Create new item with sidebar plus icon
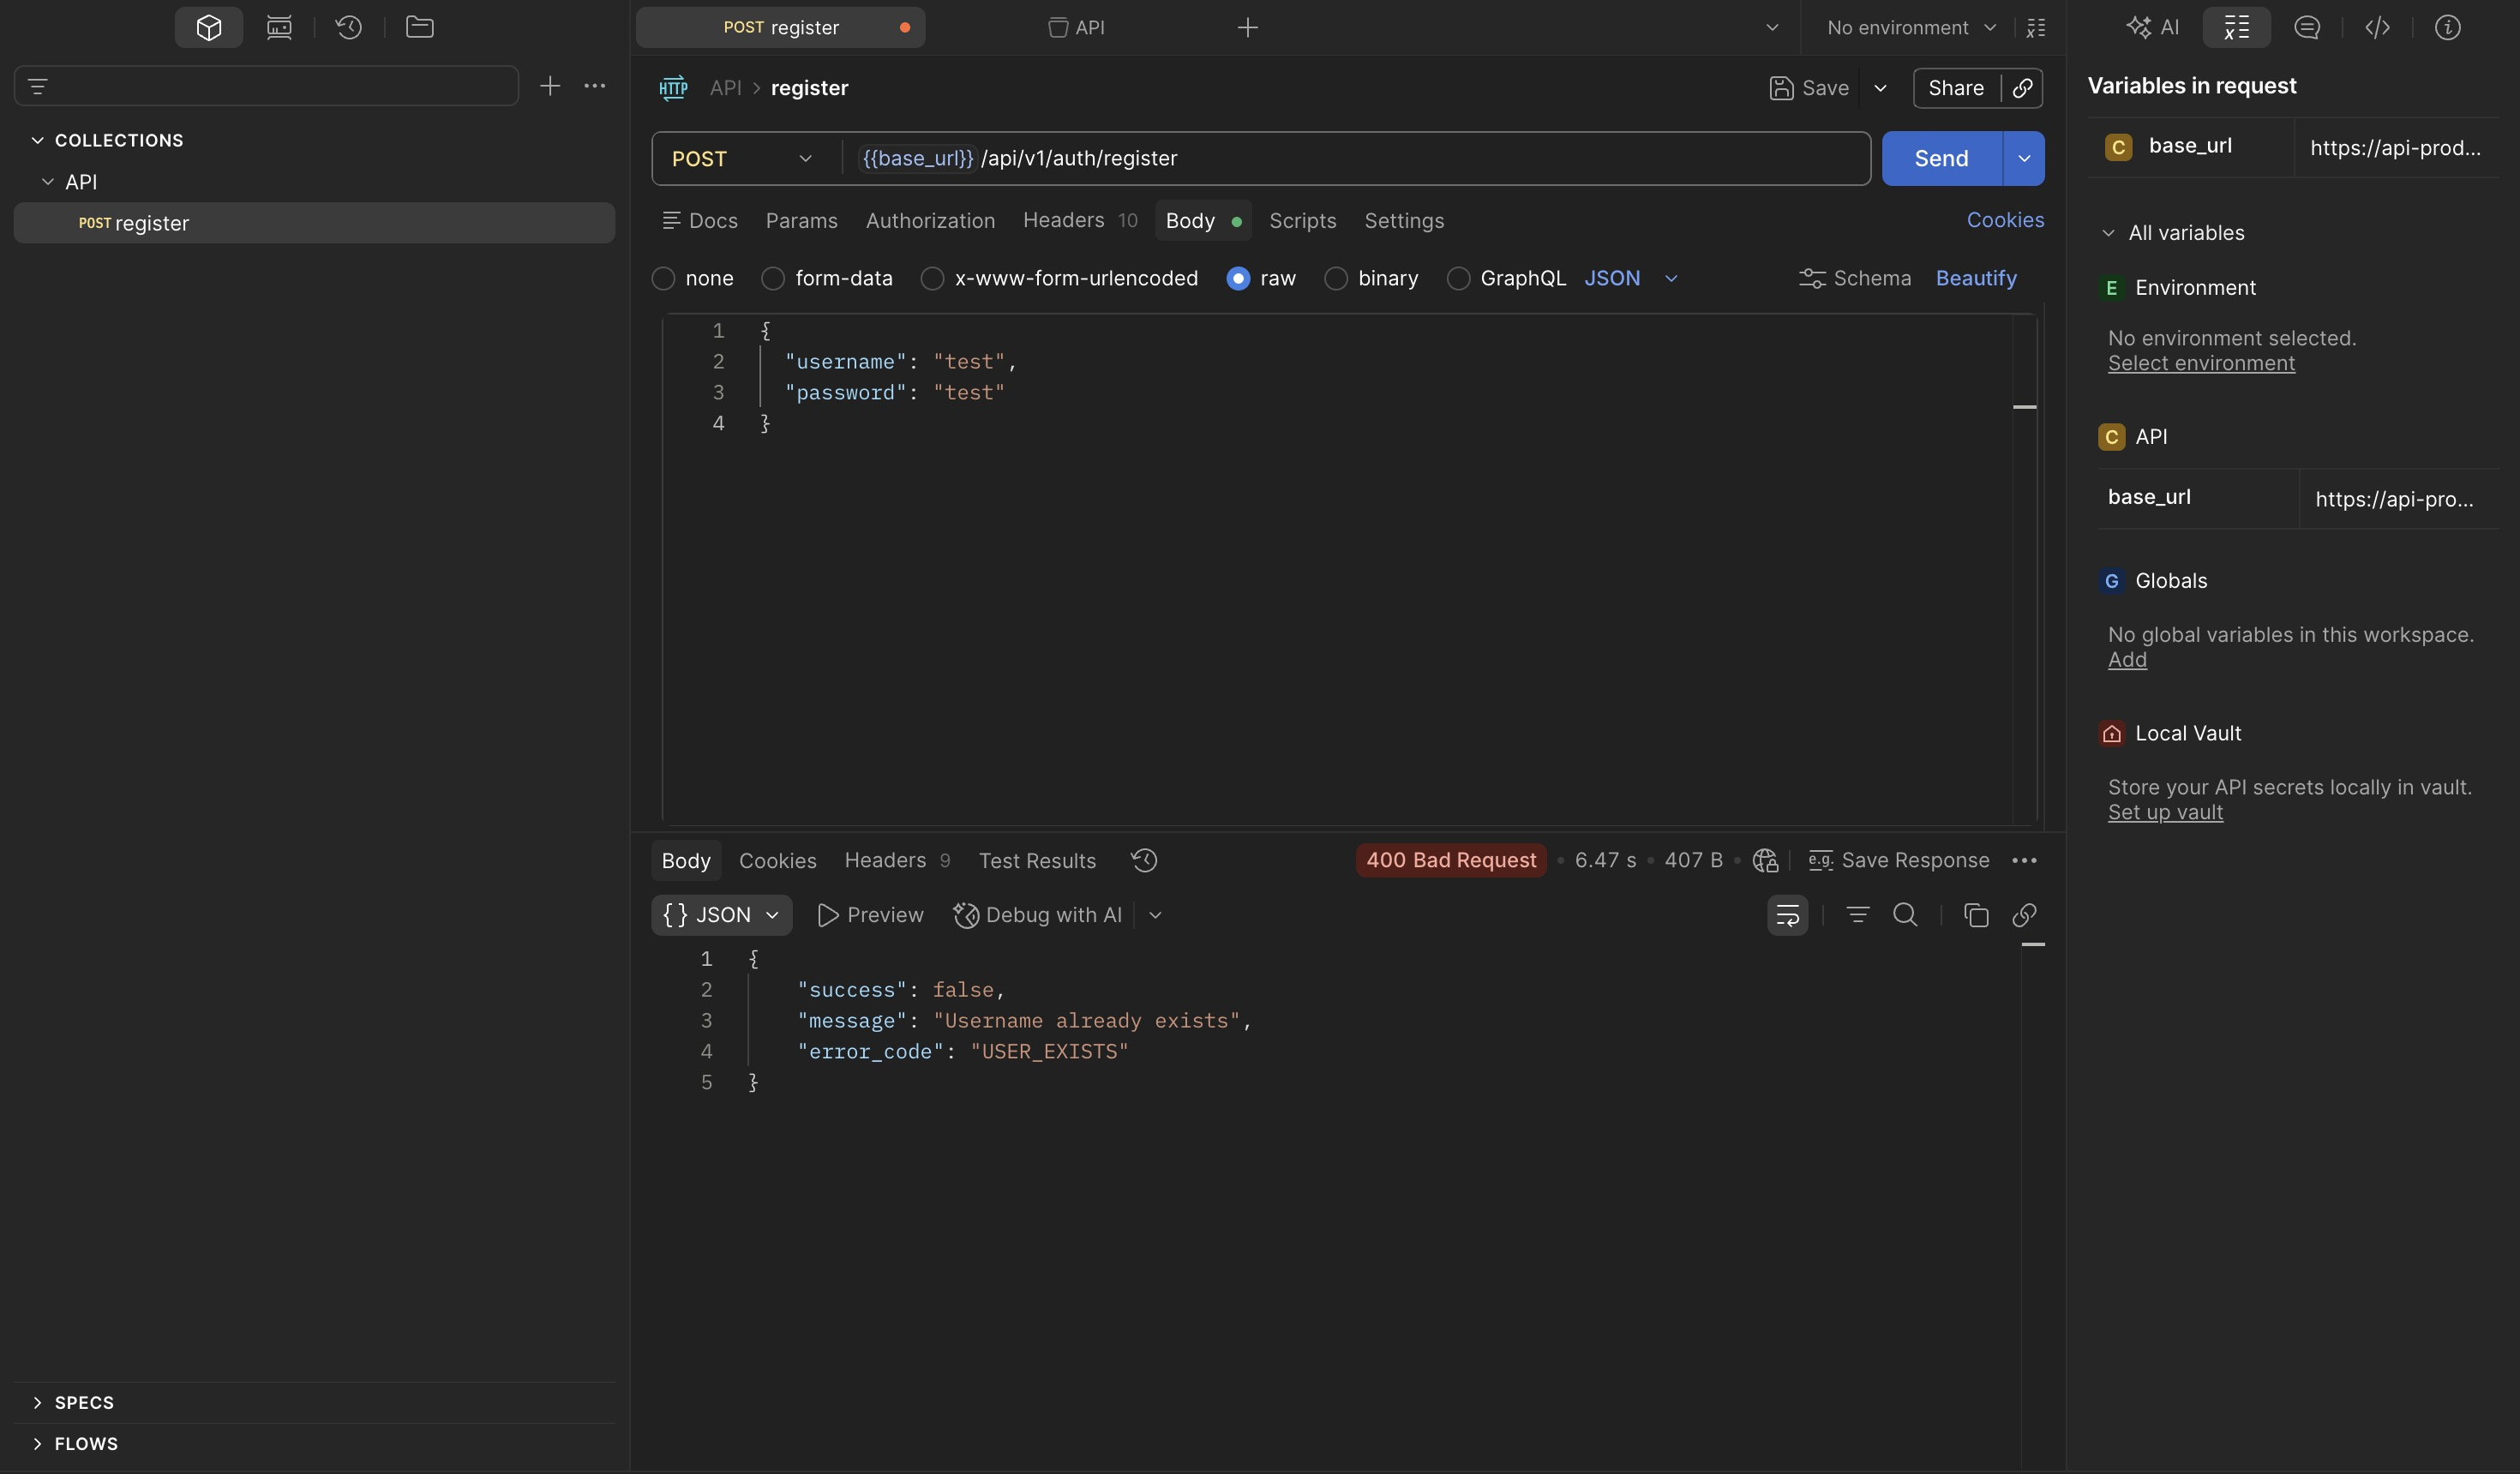The image size is (2520, 1474). click(x=550, y=86)
